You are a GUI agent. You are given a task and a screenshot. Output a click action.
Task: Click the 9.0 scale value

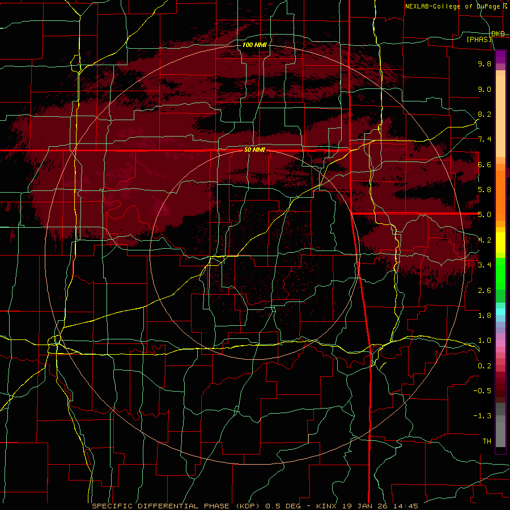click(x=484, y=89)
